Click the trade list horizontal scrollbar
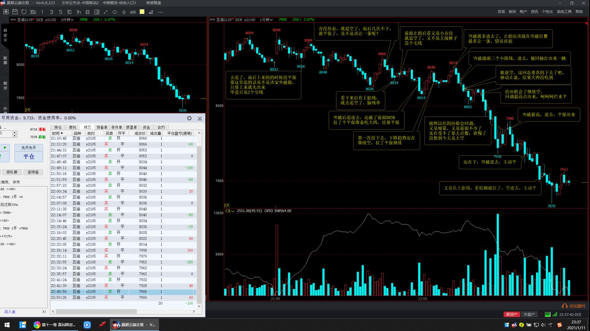 point(96,311)
